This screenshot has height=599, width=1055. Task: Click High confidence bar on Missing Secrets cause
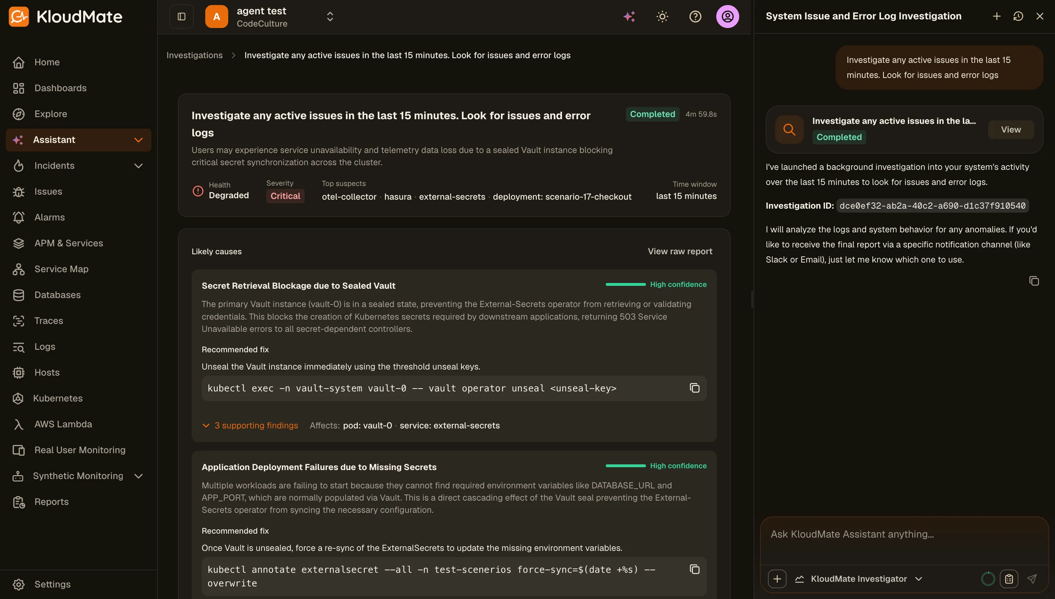click(x=625, y=466)
